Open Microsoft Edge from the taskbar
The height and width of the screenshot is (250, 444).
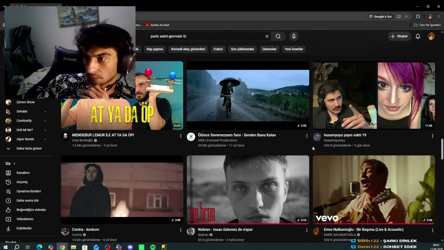pos(40,247)
